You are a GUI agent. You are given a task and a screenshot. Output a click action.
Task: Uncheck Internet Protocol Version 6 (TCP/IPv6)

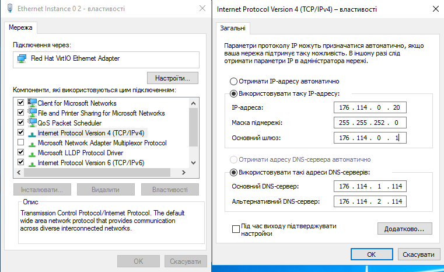point(20,162)
